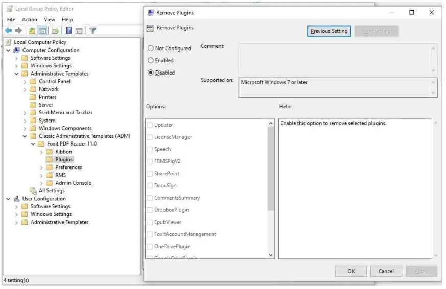Select the Not Configured radio button

tap(151, 49)
